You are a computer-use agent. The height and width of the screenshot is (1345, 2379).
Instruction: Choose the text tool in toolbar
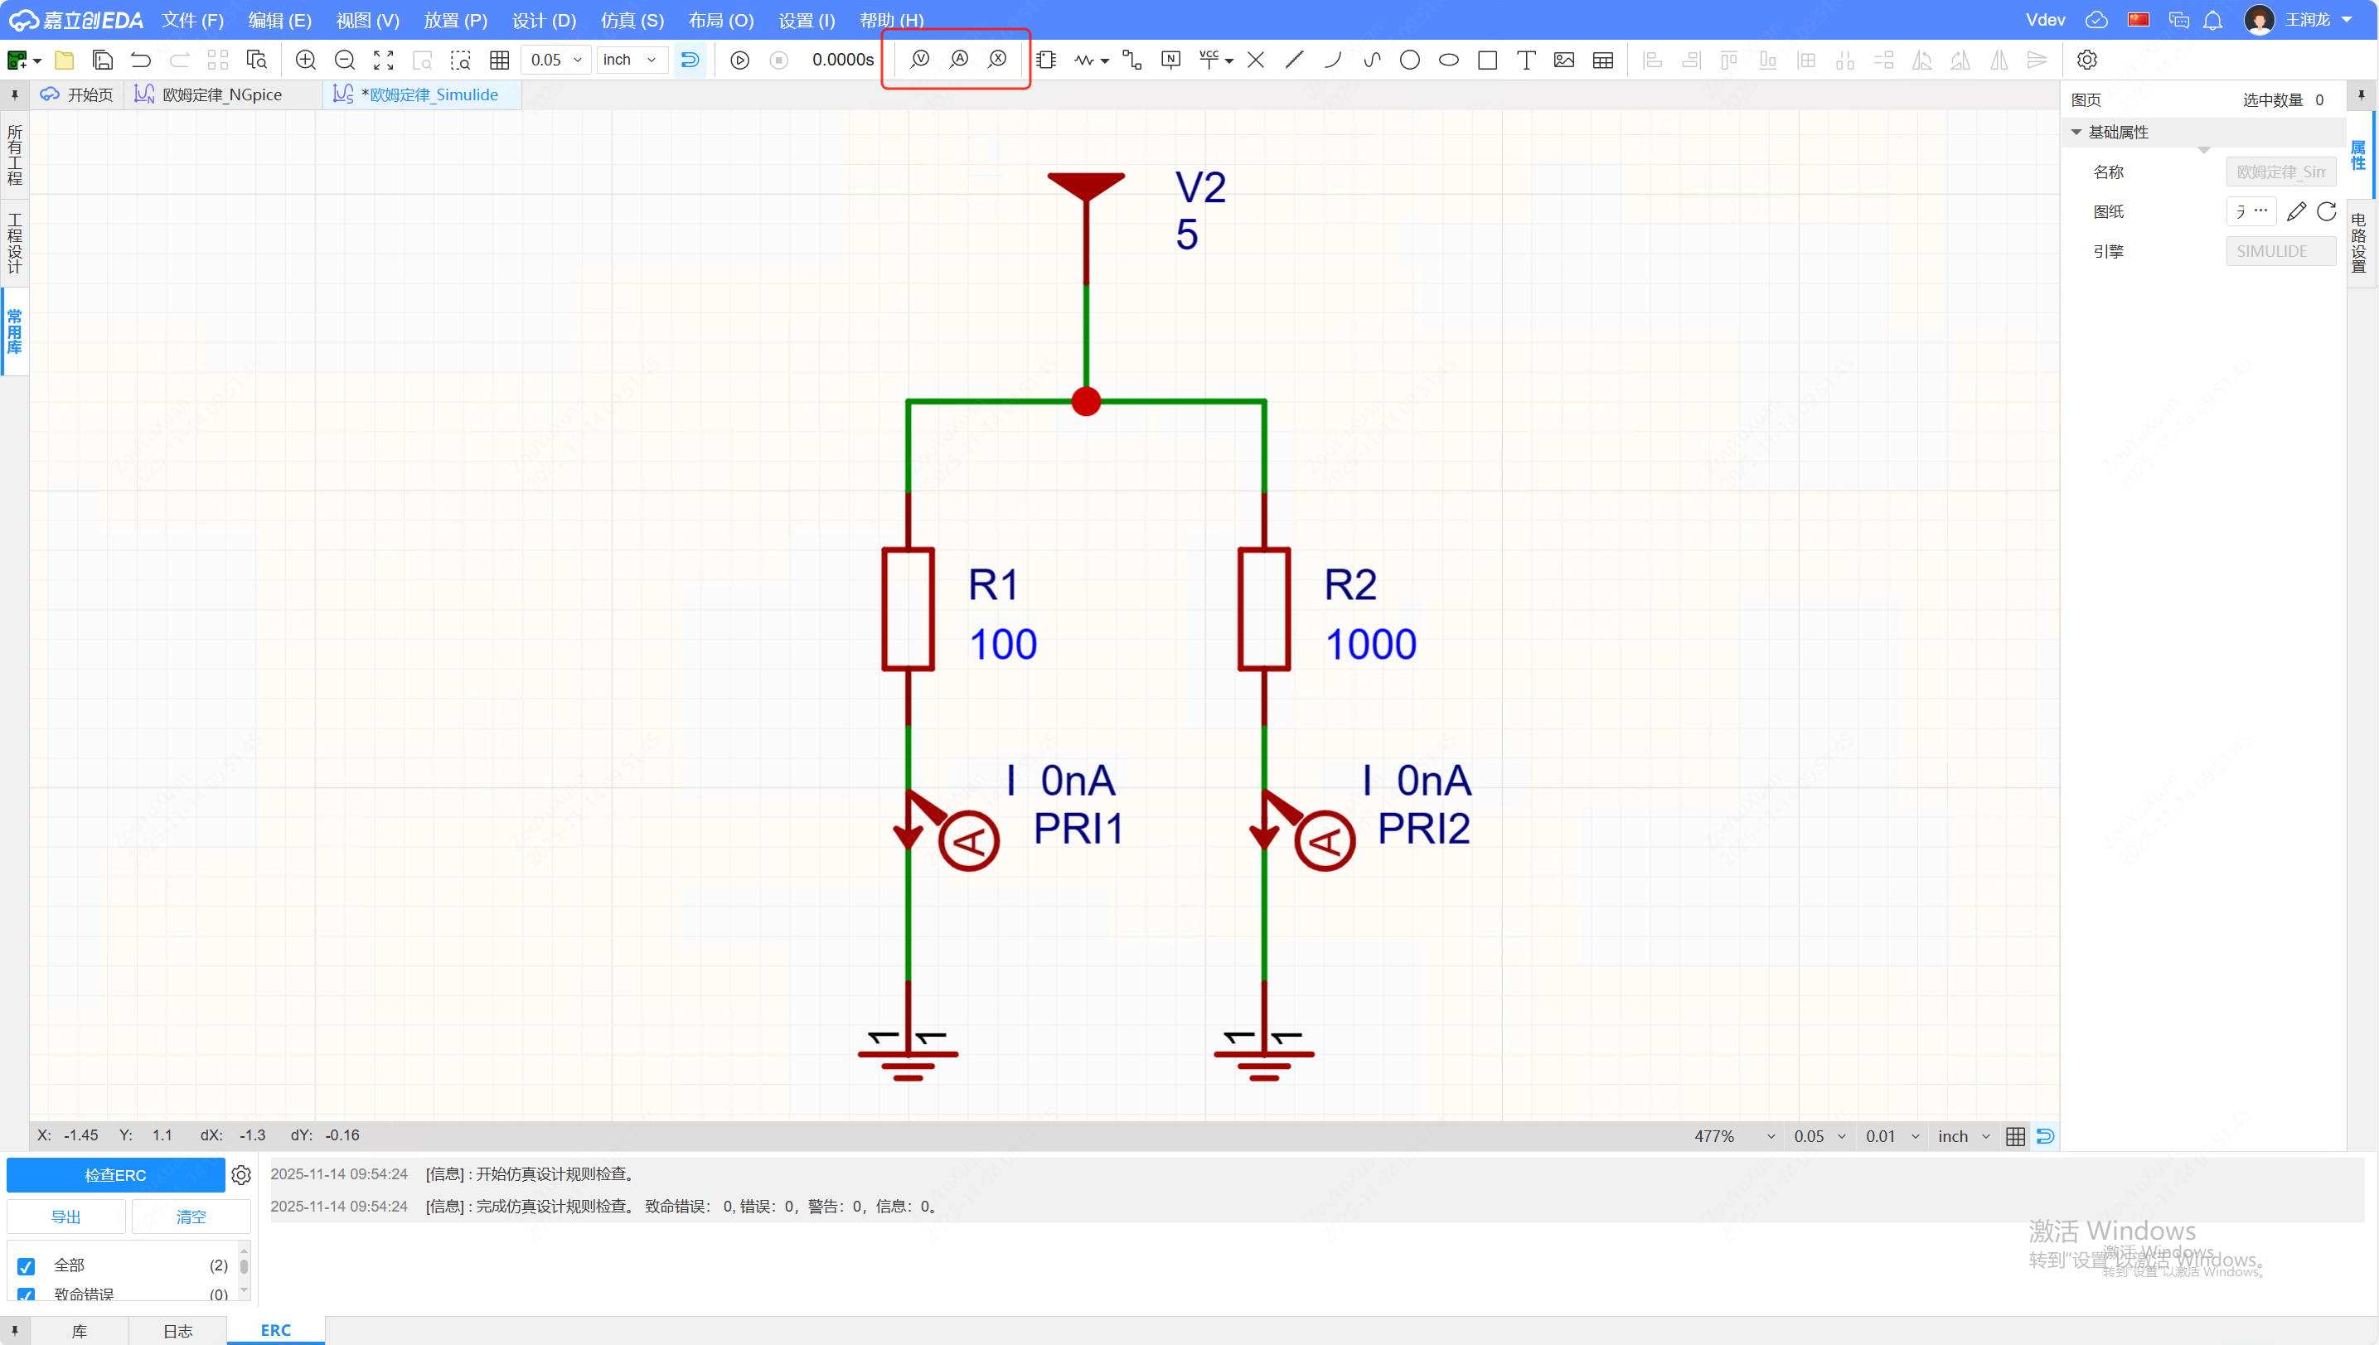1525,60
